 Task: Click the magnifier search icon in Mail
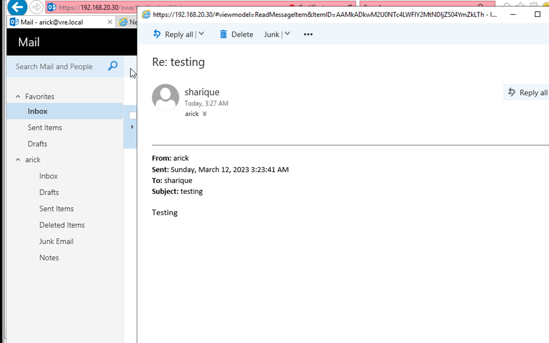coord(113,66)
